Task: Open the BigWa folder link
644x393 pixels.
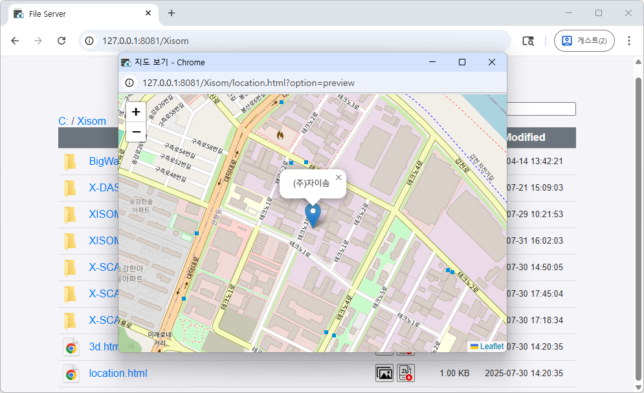Action: [104, 161]
